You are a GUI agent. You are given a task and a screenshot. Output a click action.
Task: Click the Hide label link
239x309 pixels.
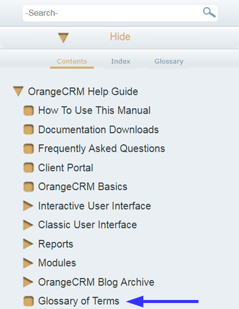120,37
